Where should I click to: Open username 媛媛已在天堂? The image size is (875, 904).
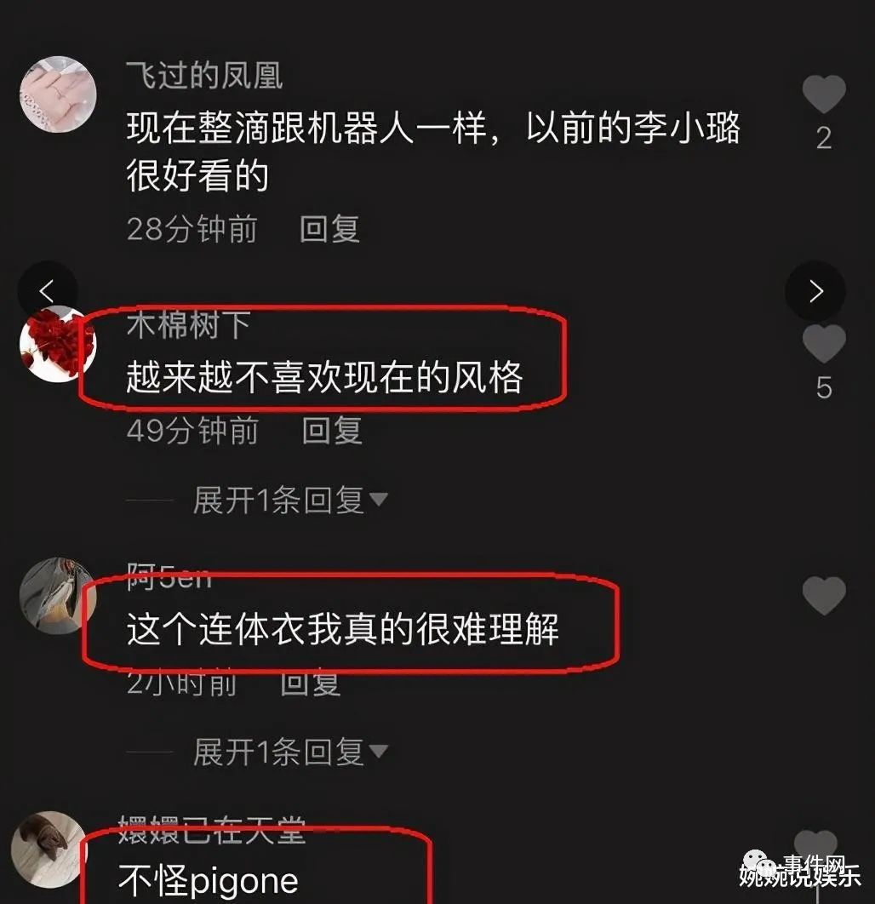coord(212,831)
